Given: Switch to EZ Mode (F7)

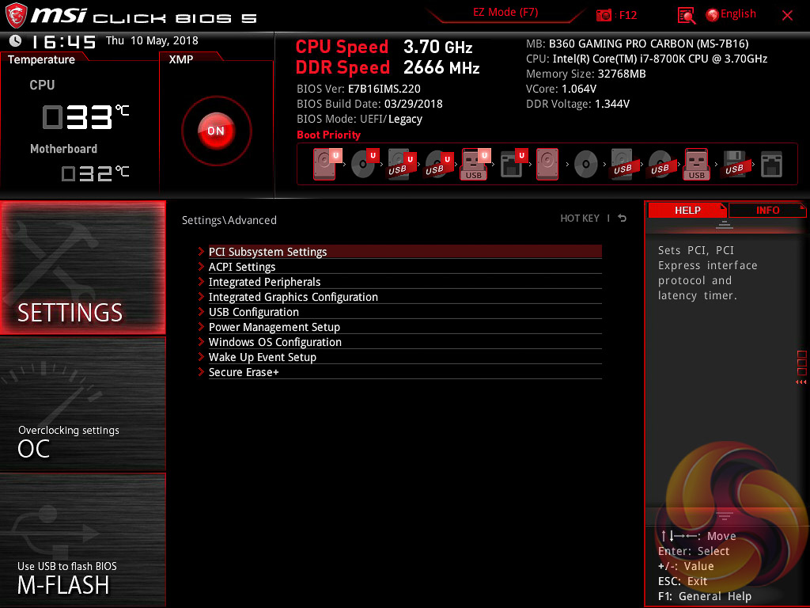Looking at the screenshot, I should click(505, 13).
